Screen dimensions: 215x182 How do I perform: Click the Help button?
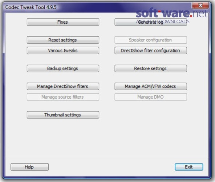30,167
